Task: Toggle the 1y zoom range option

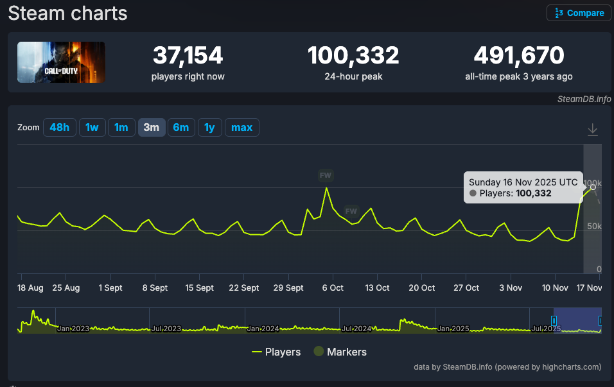Action: pyautogui.click(x=209, y=127)
